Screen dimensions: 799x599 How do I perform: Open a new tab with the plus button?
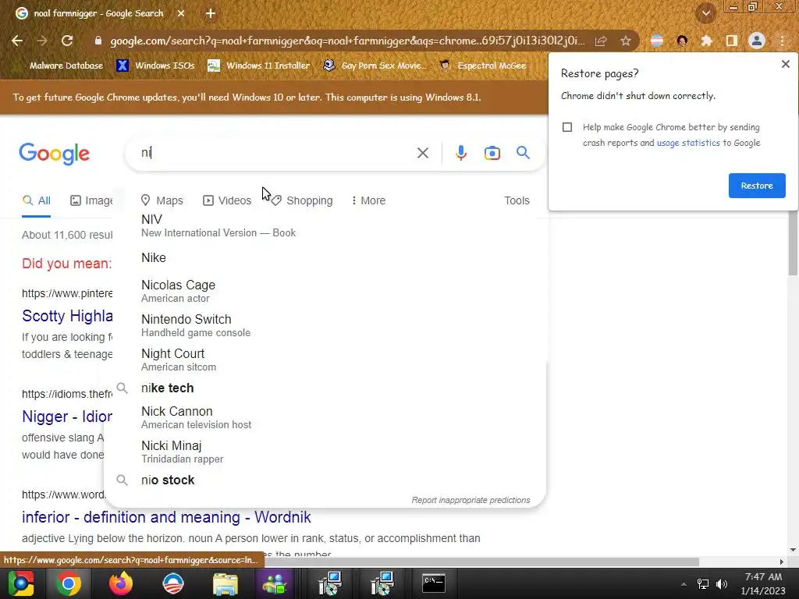pyautogui.click(x=211, y=13)
